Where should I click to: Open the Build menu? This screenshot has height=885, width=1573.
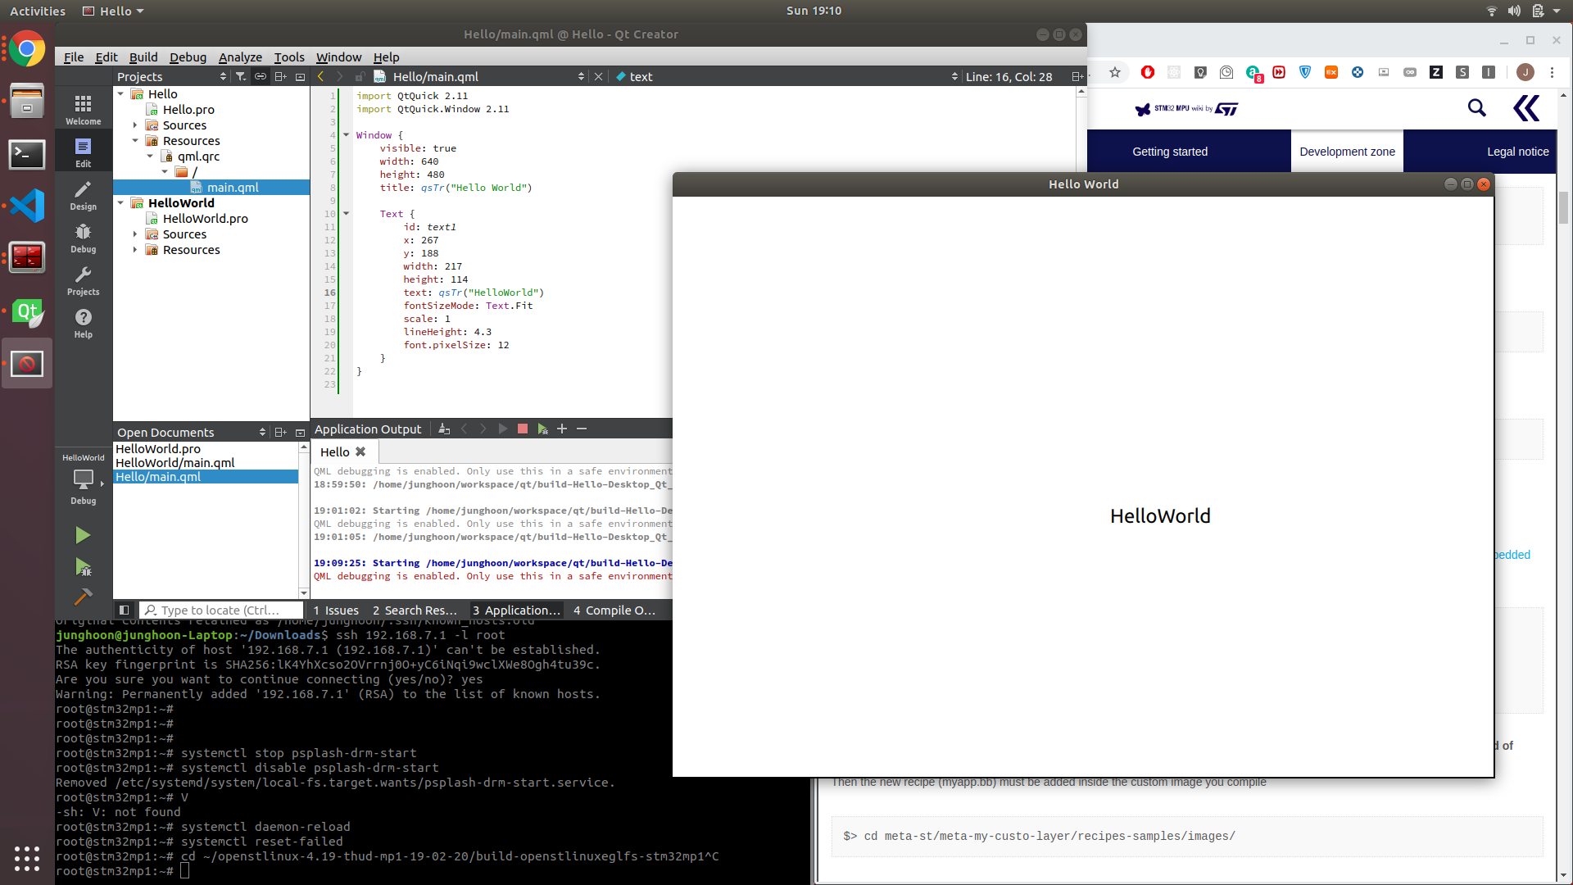[143, 57]
